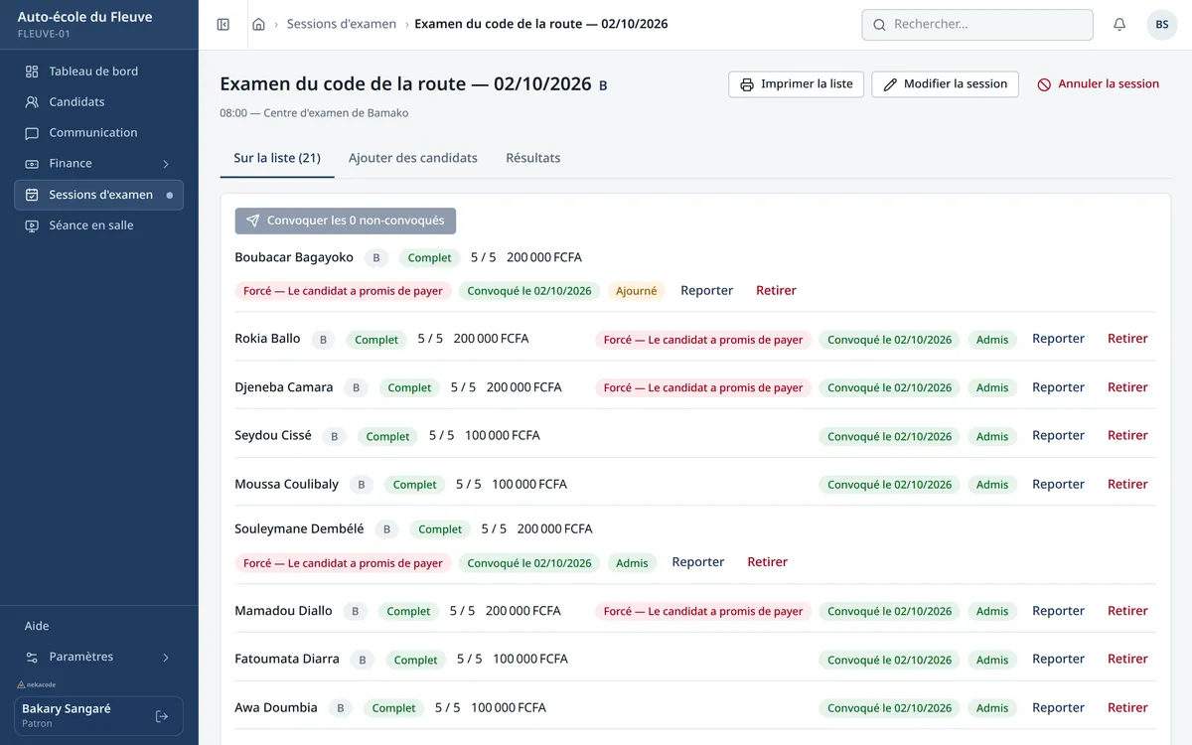1192x745 pixels.
Task: Click Reporter for Seydou Cissé
Action: coord(1059,436)
